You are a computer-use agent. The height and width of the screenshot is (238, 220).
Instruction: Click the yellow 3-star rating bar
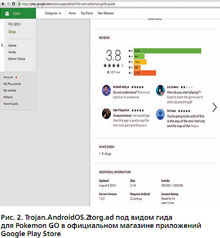140,62
